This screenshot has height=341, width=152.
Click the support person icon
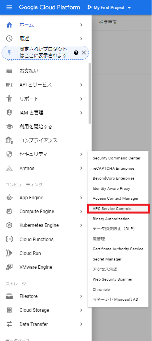tap(9, 99)
